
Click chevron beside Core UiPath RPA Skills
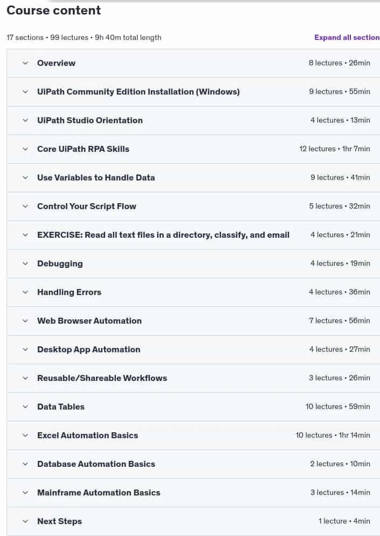coord(25,149)
